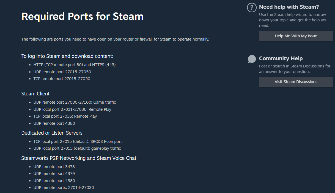Click the SRCDS Rcon port line
Image resolution: width=335 pixels, height=193 pixels.
(x=78, y=141)
